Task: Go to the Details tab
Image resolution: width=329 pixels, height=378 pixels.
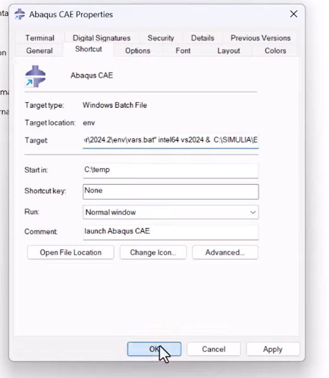Action: (202, 38)
